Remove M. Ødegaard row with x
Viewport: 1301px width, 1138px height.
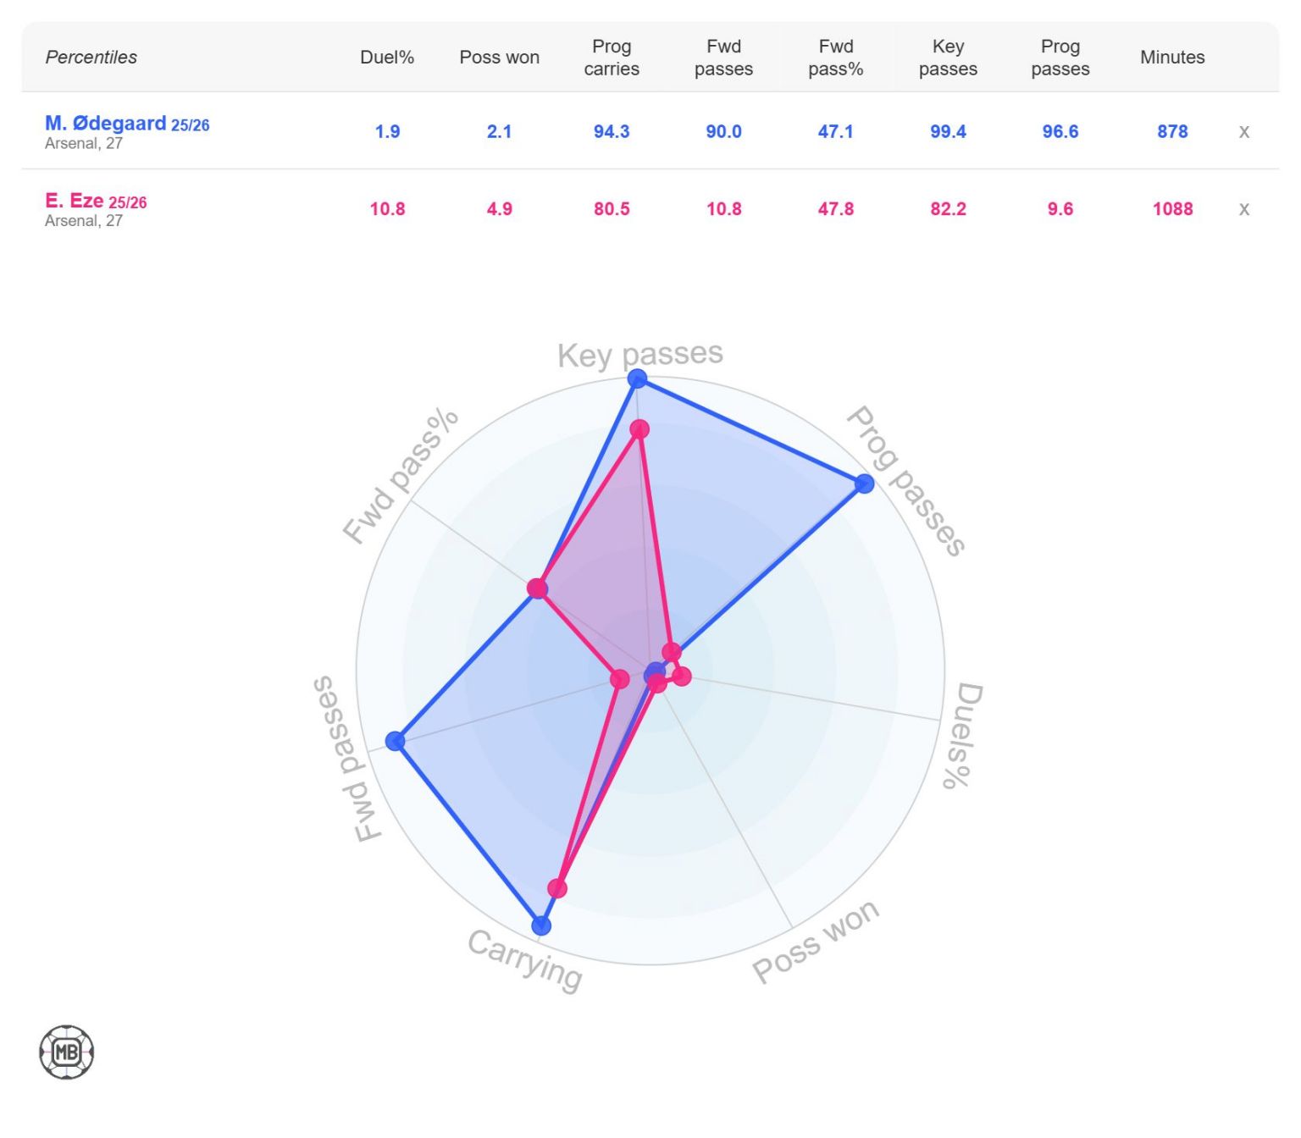pos(1243,131)
